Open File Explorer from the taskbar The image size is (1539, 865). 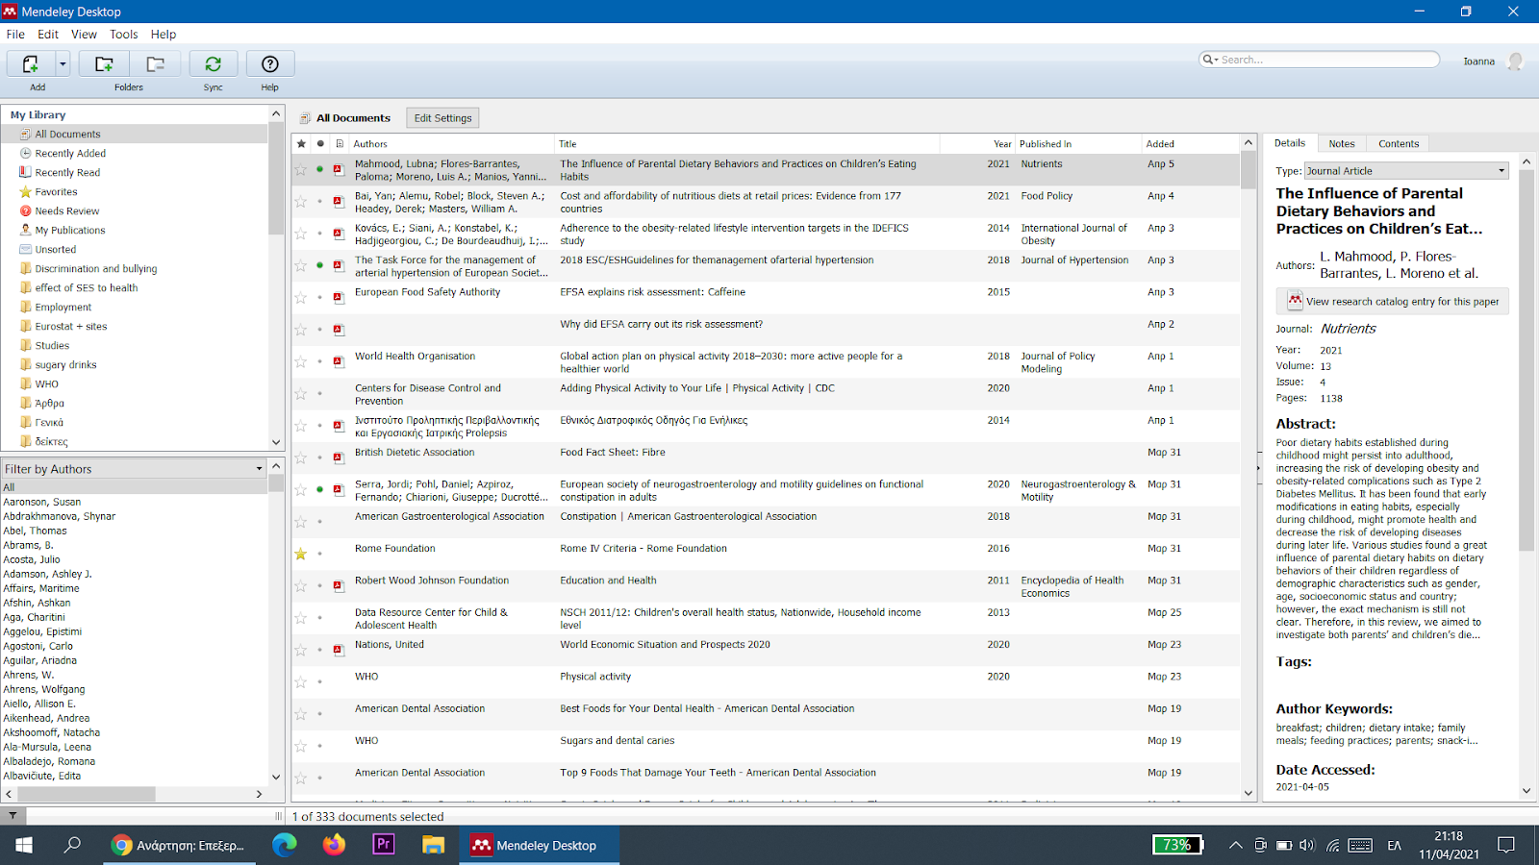tap(433, 845)
